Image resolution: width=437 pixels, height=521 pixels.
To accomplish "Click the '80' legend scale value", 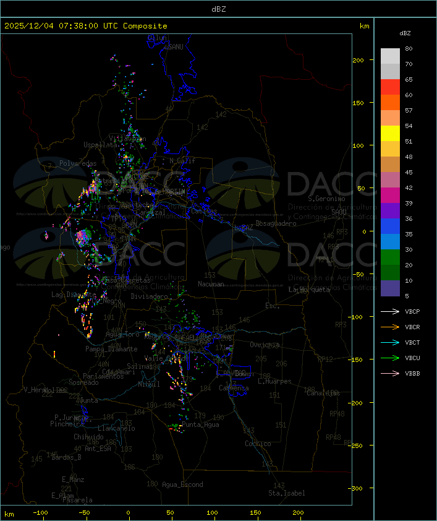I will (409, 49).
